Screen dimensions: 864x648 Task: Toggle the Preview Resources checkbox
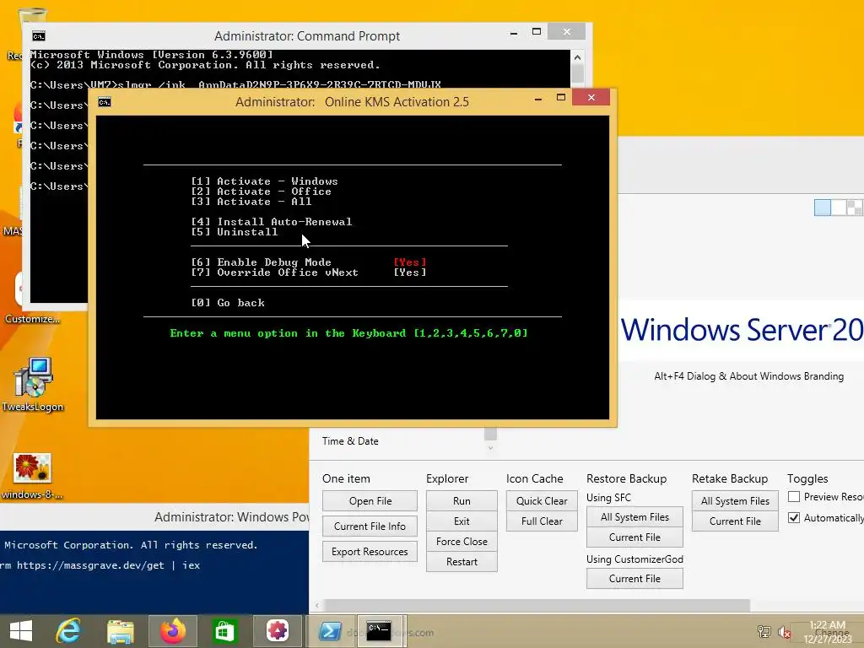tap(794, 497)
